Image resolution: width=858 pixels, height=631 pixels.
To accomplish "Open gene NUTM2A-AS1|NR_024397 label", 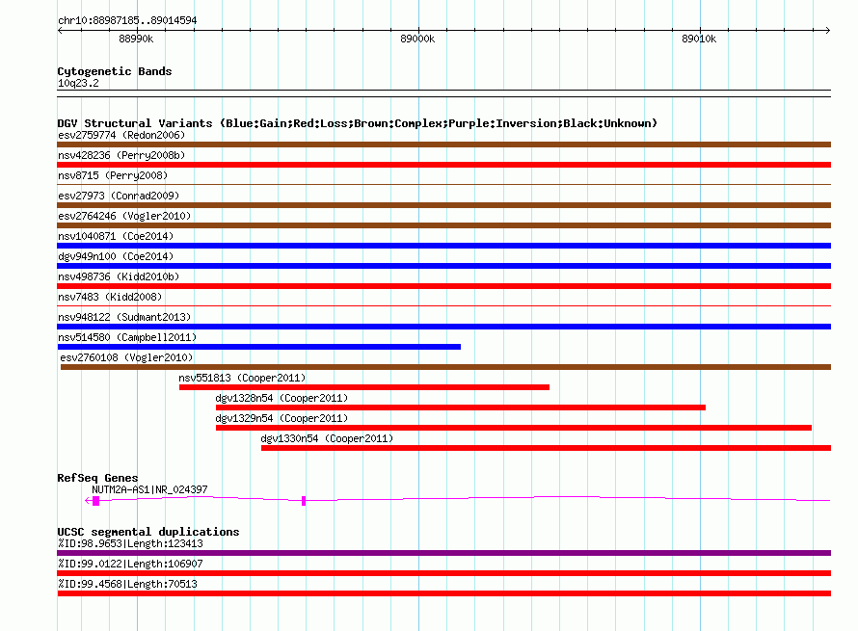I will tap(149, 489).
